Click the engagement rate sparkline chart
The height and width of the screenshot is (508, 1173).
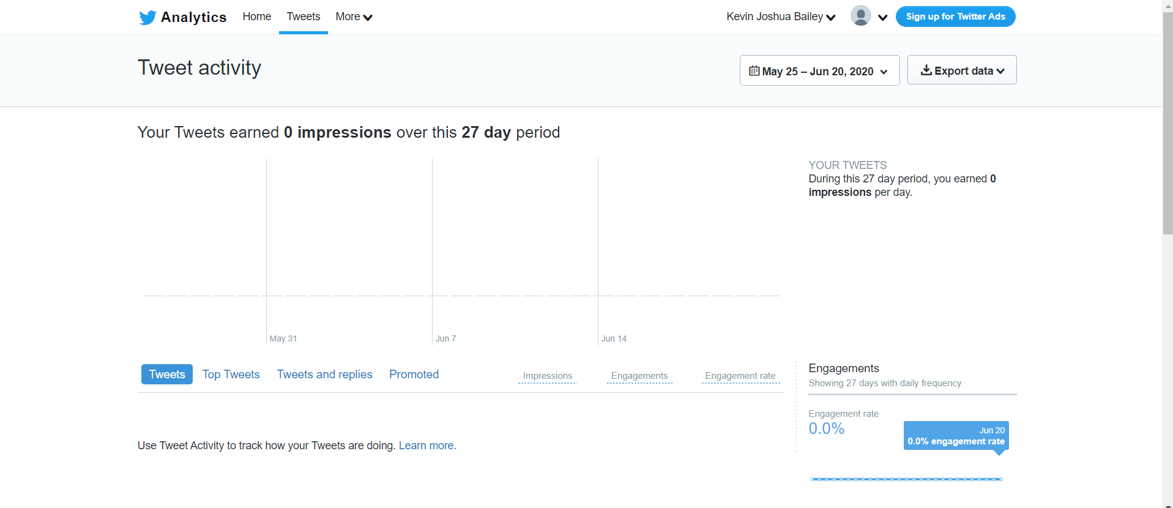[x=906, y=479]
